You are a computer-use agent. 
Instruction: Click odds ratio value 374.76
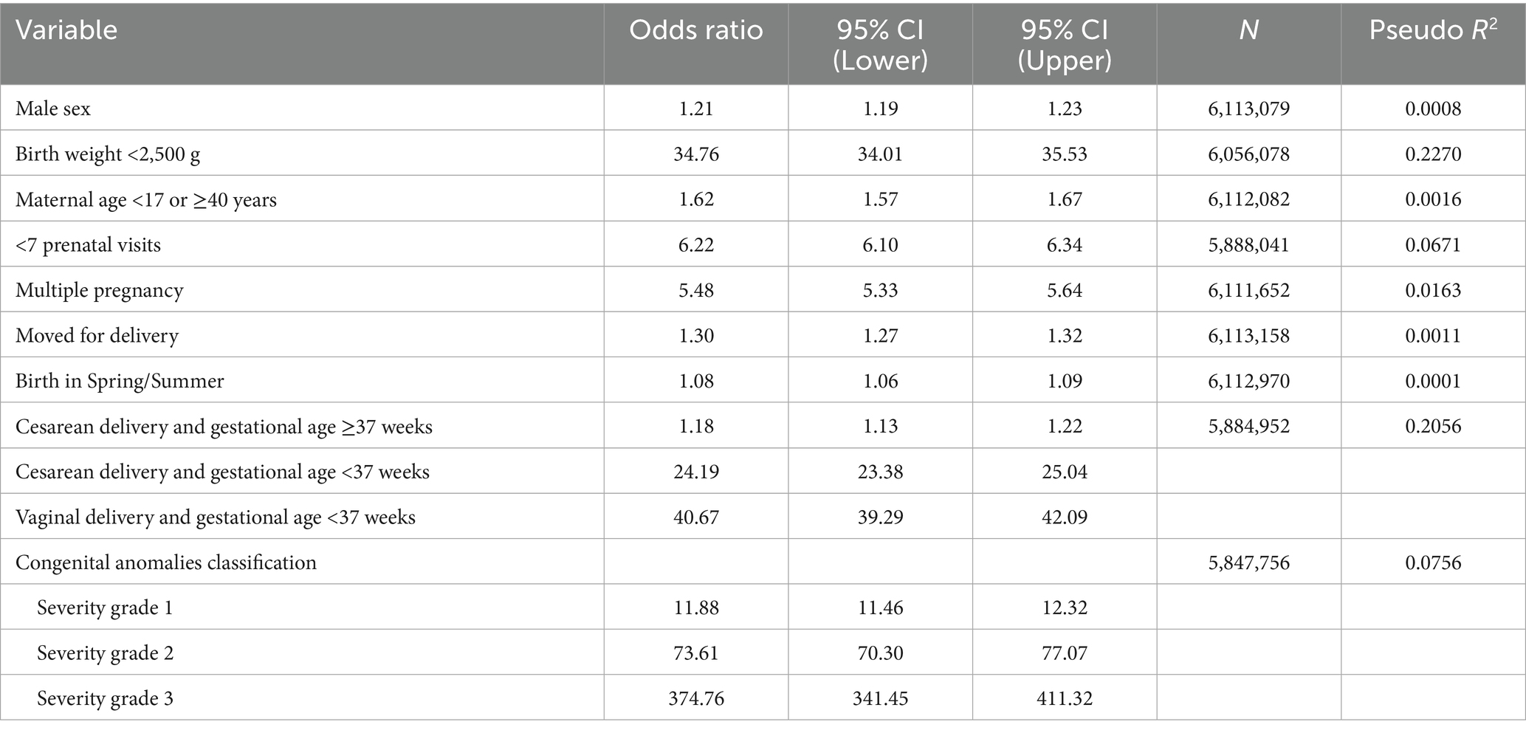tap(695, 698)
